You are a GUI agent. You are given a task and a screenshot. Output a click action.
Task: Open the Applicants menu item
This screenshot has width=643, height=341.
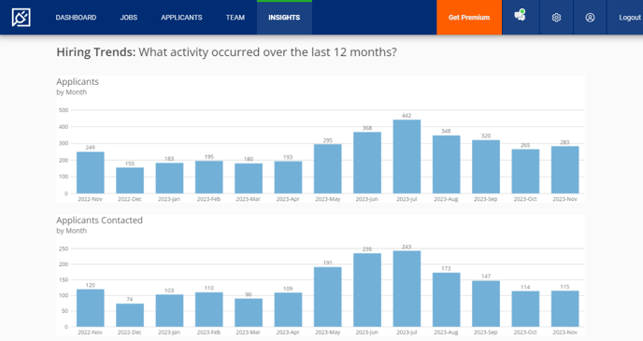tap(181, 18)
